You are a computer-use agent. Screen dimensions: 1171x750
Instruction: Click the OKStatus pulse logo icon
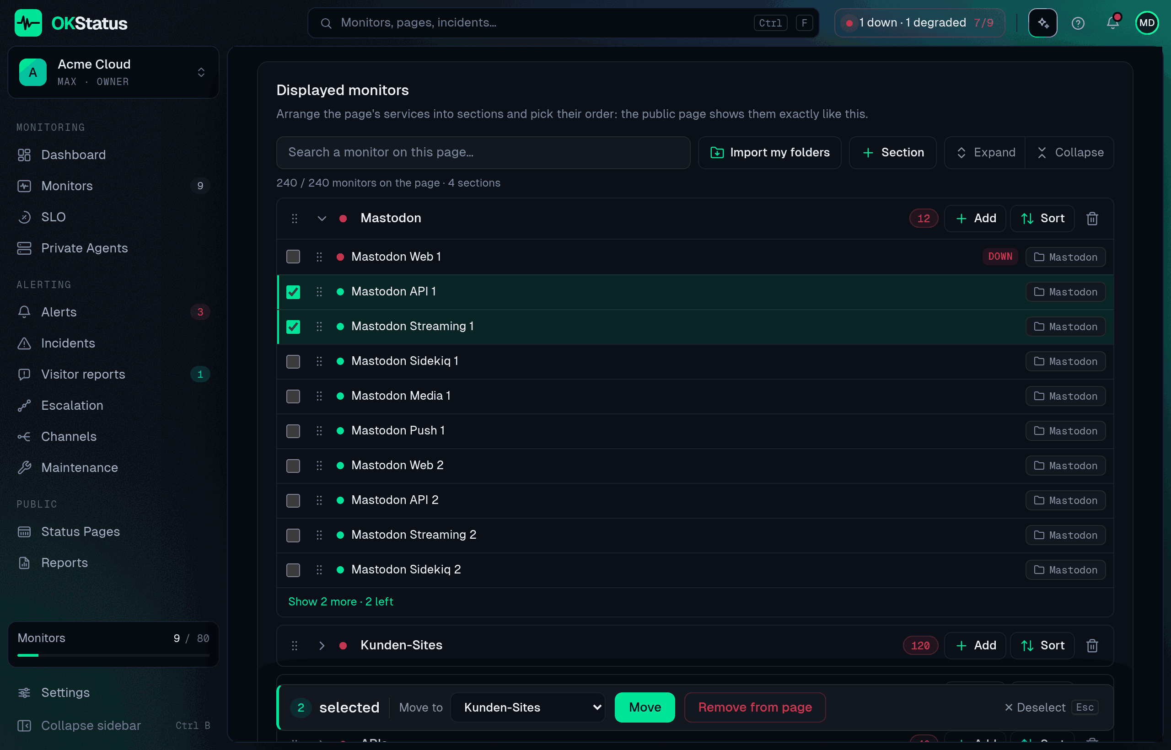(x=28, y=23)
